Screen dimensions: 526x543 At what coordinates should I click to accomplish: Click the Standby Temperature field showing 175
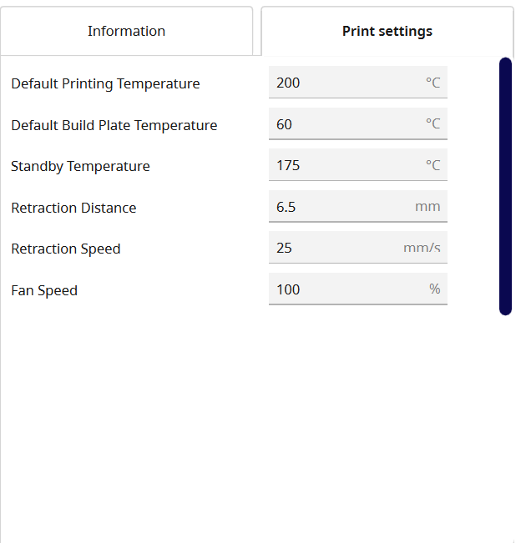358,165
